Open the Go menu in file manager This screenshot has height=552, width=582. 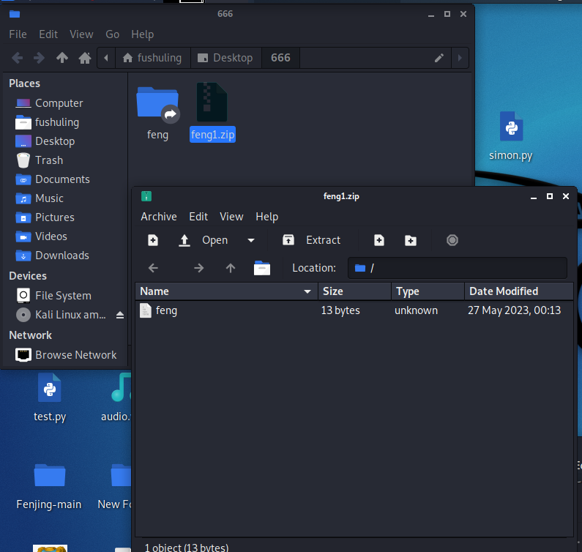[x=112, y=34]
